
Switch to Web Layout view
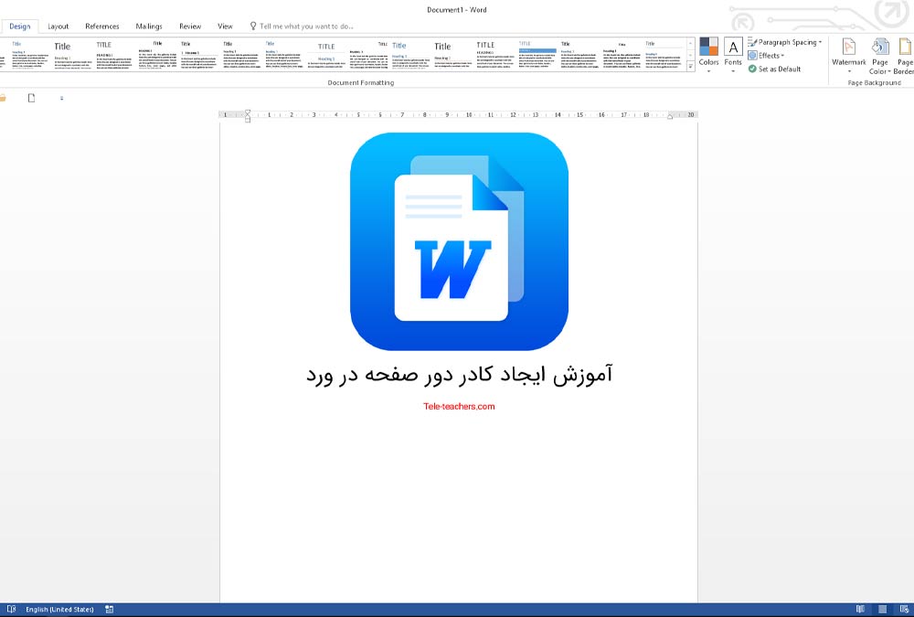tap(904, 610)
